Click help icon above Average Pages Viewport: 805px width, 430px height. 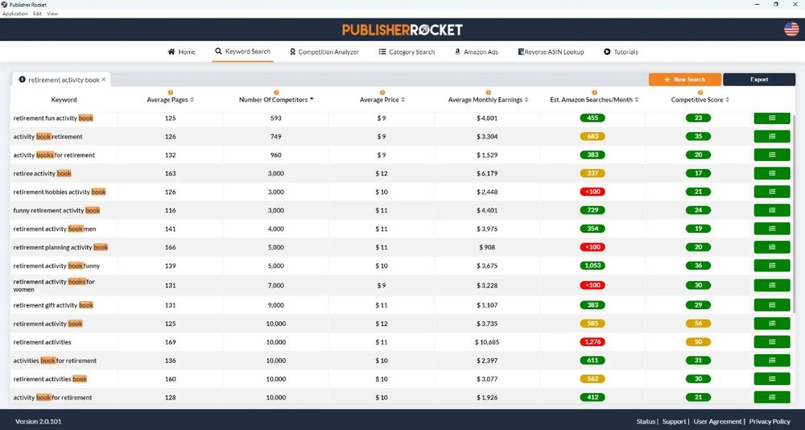(171, 93)
